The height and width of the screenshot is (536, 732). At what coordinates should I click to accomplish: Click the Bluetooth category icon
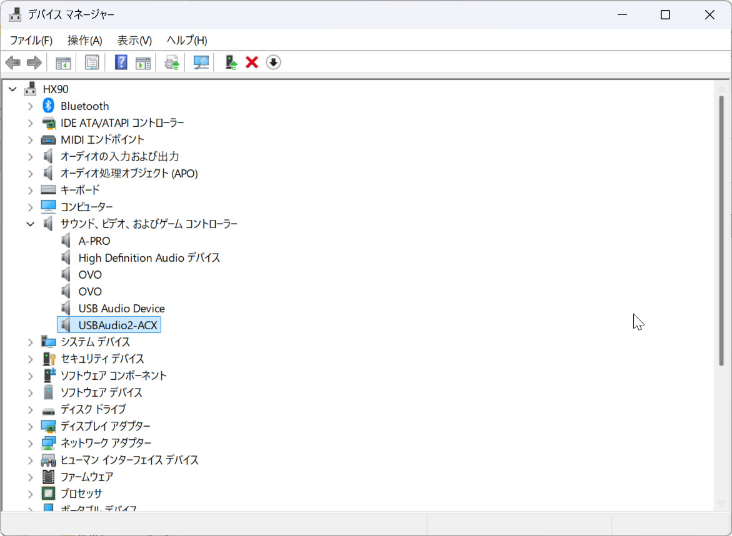click(x=49, y=106)
